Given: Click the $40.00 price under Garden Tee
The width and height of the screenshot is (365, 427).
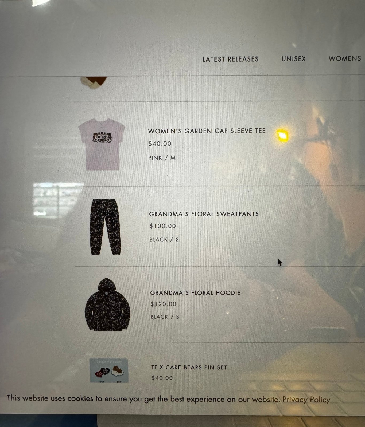Looking at the screenshot, I should click(x=160, y=144).
